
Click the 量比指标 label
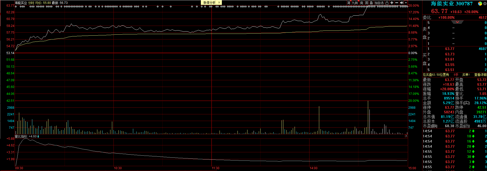(21, 136)
